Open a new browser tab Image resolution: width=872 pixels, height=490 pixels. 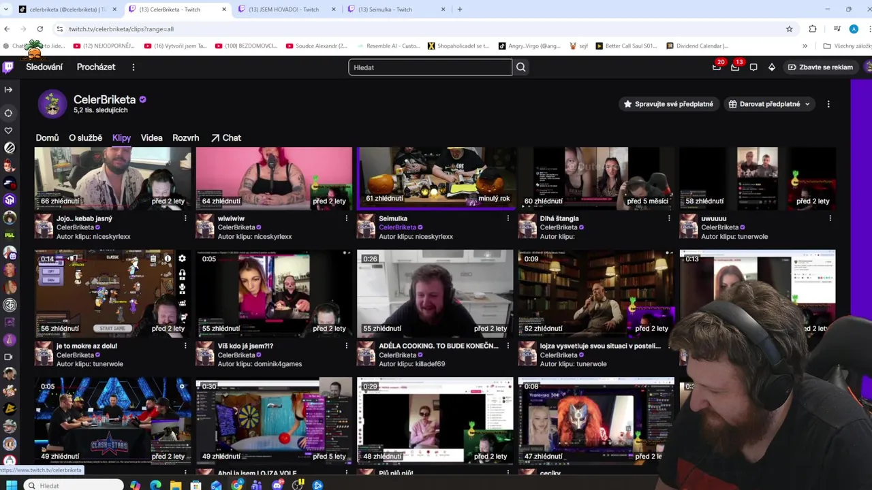coord(460,10)
